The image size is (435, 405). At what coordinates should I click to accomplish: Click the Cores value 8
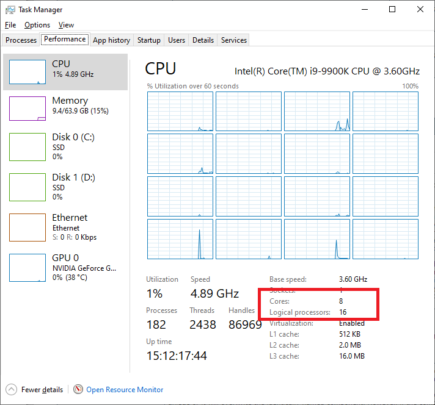[341, 301]
